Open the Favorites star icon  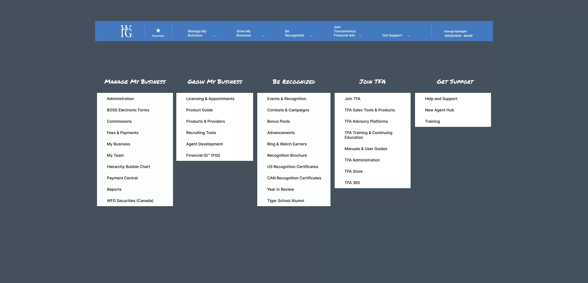pyautogui.click(x=158, y=30)
